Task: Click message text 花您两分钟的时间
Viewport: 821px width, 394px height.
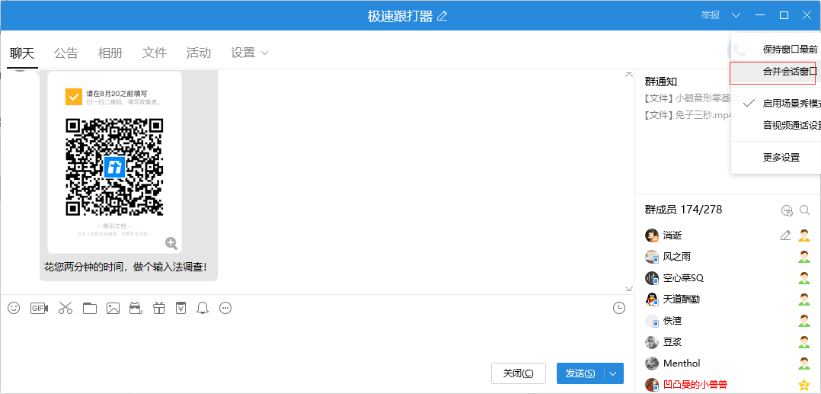Action: [x=126, y=267]
